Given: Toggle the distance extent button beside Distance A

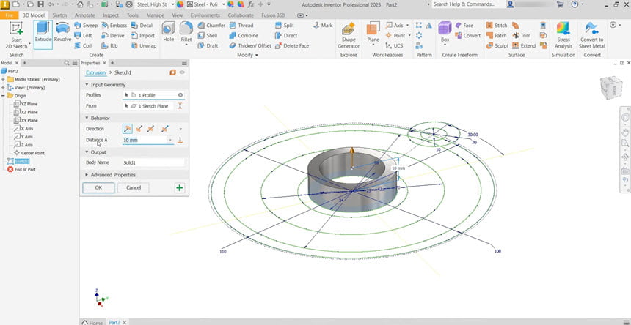Looking at the screenshot, I should 180,140.
